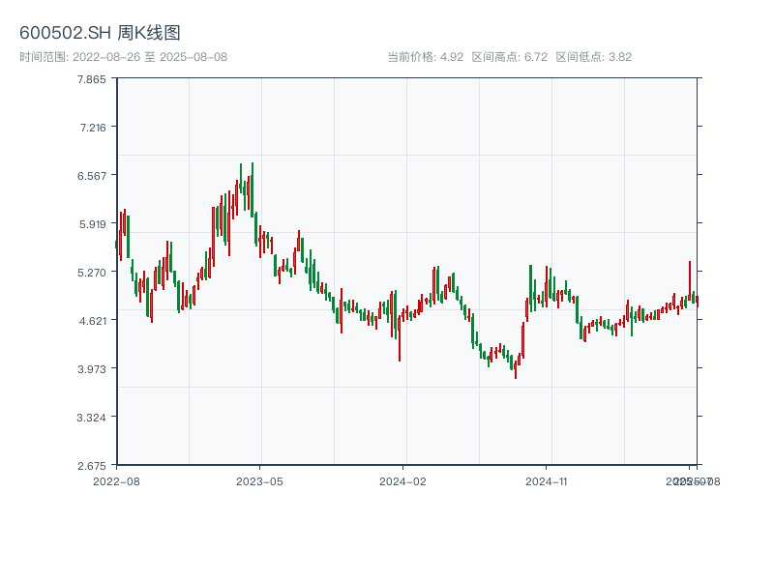Click the 7.865 y-axis price label

(x=92, y=79)
